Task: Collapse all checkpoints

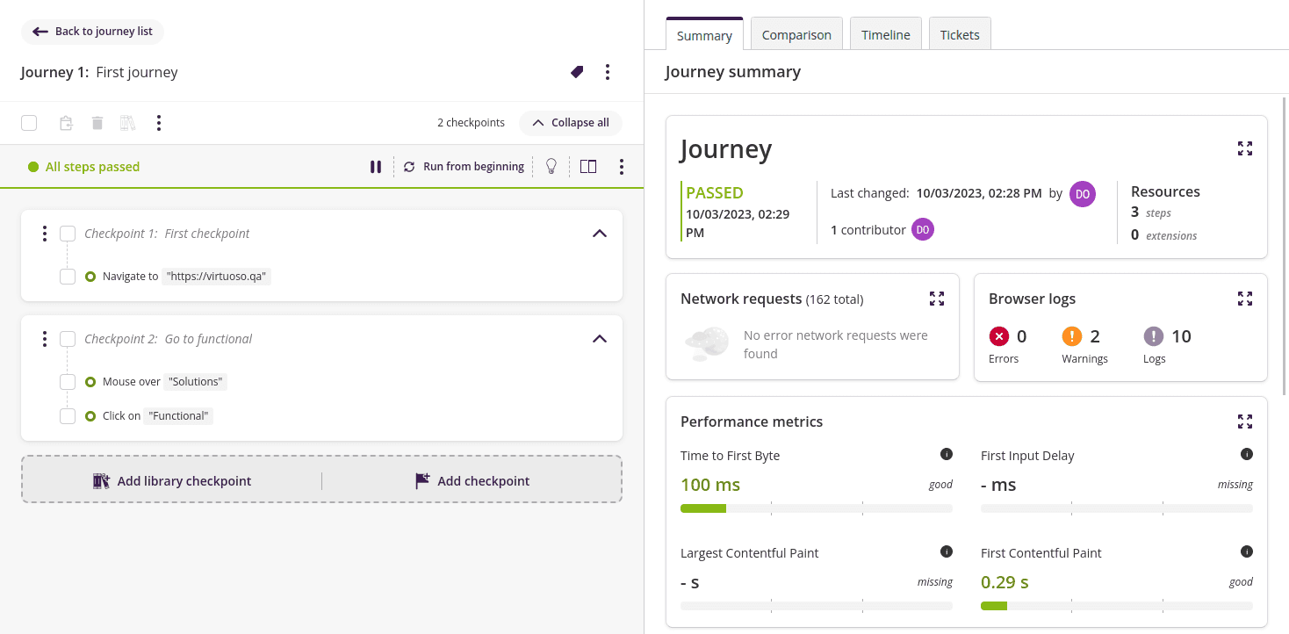Action: pos(570,122)
